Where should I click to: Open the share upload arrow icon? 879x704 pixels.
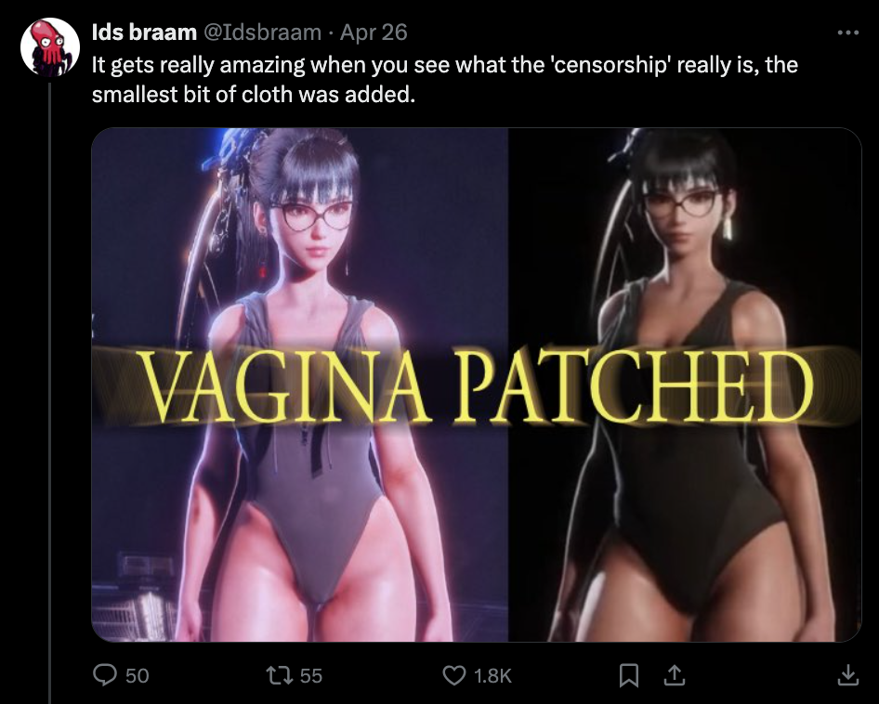point(674,675)
